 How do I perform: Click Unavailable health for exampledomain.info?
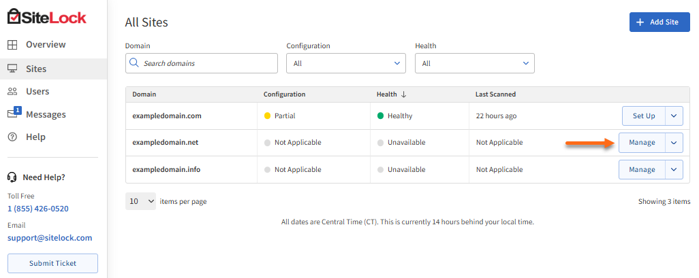pos(407,169)
